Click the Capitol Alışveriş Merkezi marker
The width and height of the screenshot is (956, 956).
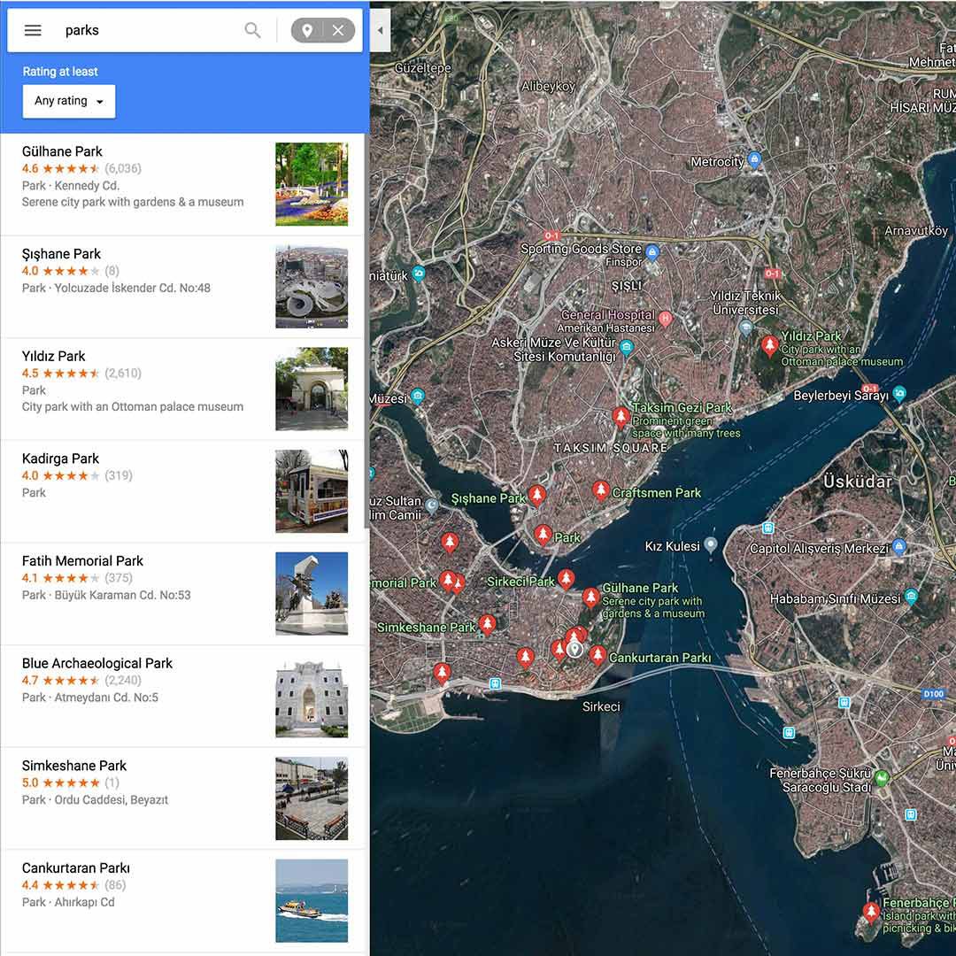point(898,547)
